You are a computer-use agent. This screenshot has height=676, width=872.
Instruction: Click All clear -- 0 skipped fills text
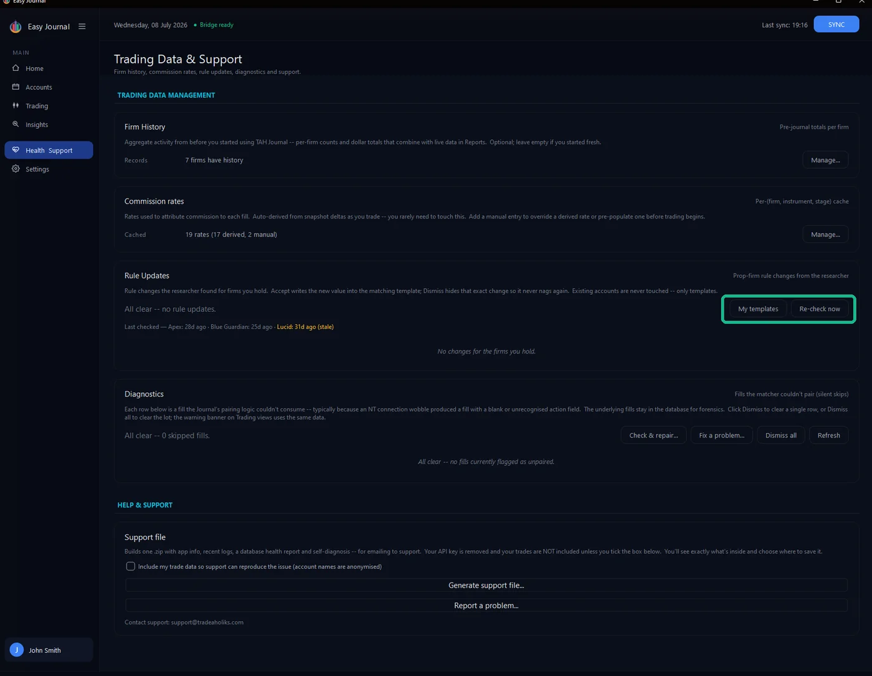[x=167, y=436]
